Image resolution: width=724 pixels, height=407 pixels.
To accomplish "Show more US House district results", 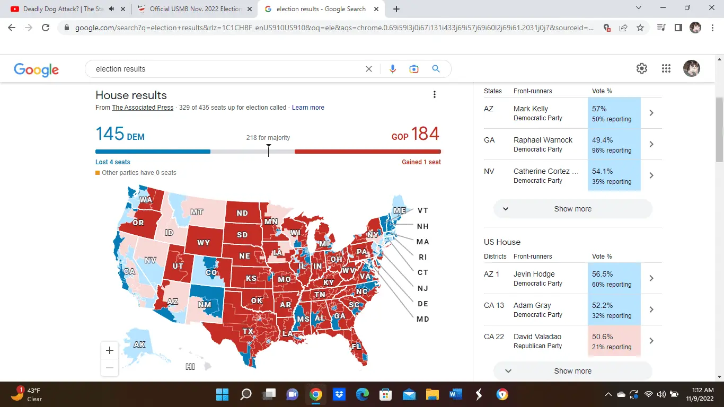I will (572, 371).
